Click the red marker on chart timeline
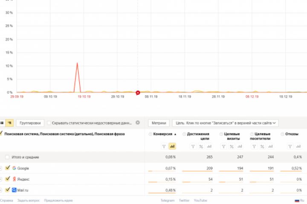 click(138, 92)
